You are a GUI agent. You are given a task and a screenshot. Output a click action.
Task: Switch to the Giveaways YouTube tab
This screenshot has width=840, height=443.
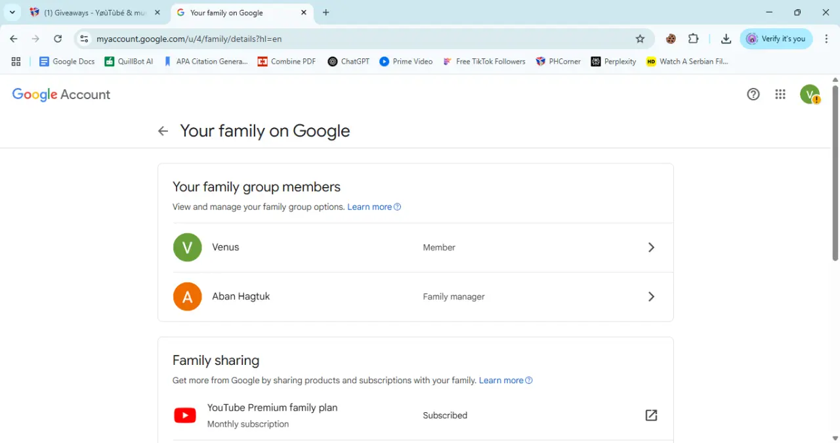coord(95,12)
